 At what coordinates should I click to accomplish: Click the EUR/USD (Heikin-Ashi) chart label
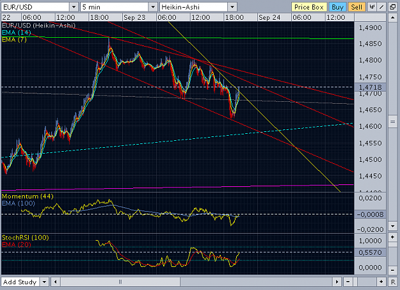38,25
